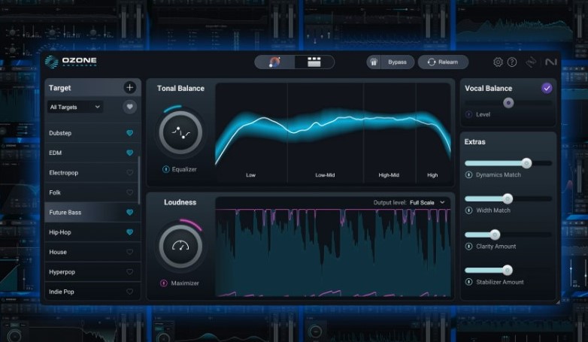Open Ozone settings gear icon
Screen dimensions: 588x342
click(x=498, y=62)
